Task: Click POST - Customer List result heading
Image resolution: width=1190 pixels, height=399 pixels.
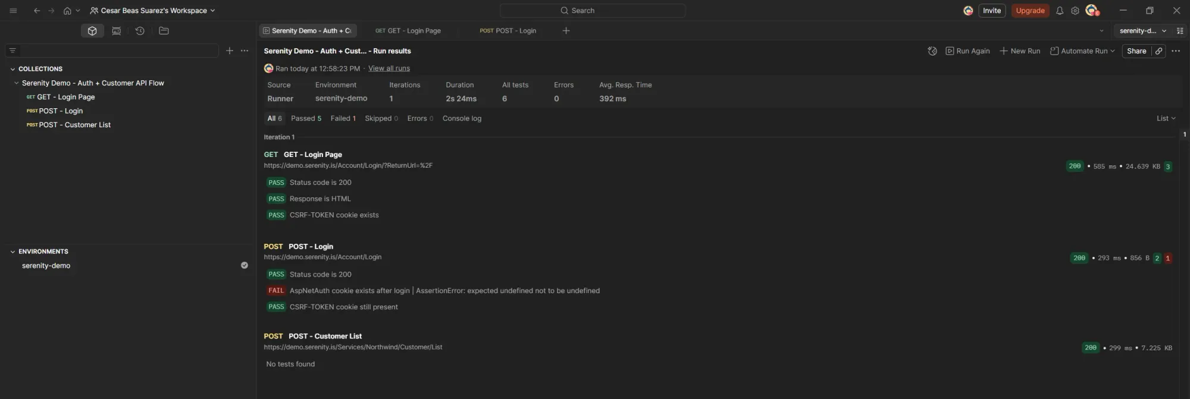Action: pyautogui.click(x=325, y=337)
